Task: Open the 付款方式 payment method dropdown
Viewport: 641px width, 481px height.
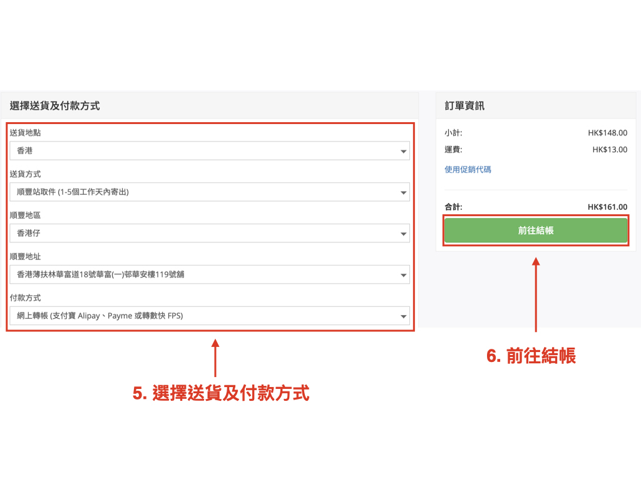Action: click(209, 316)
